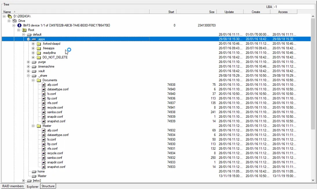This screenshot has height=189, width=317.
Task: Open the Structure tab
Action: 48,186
